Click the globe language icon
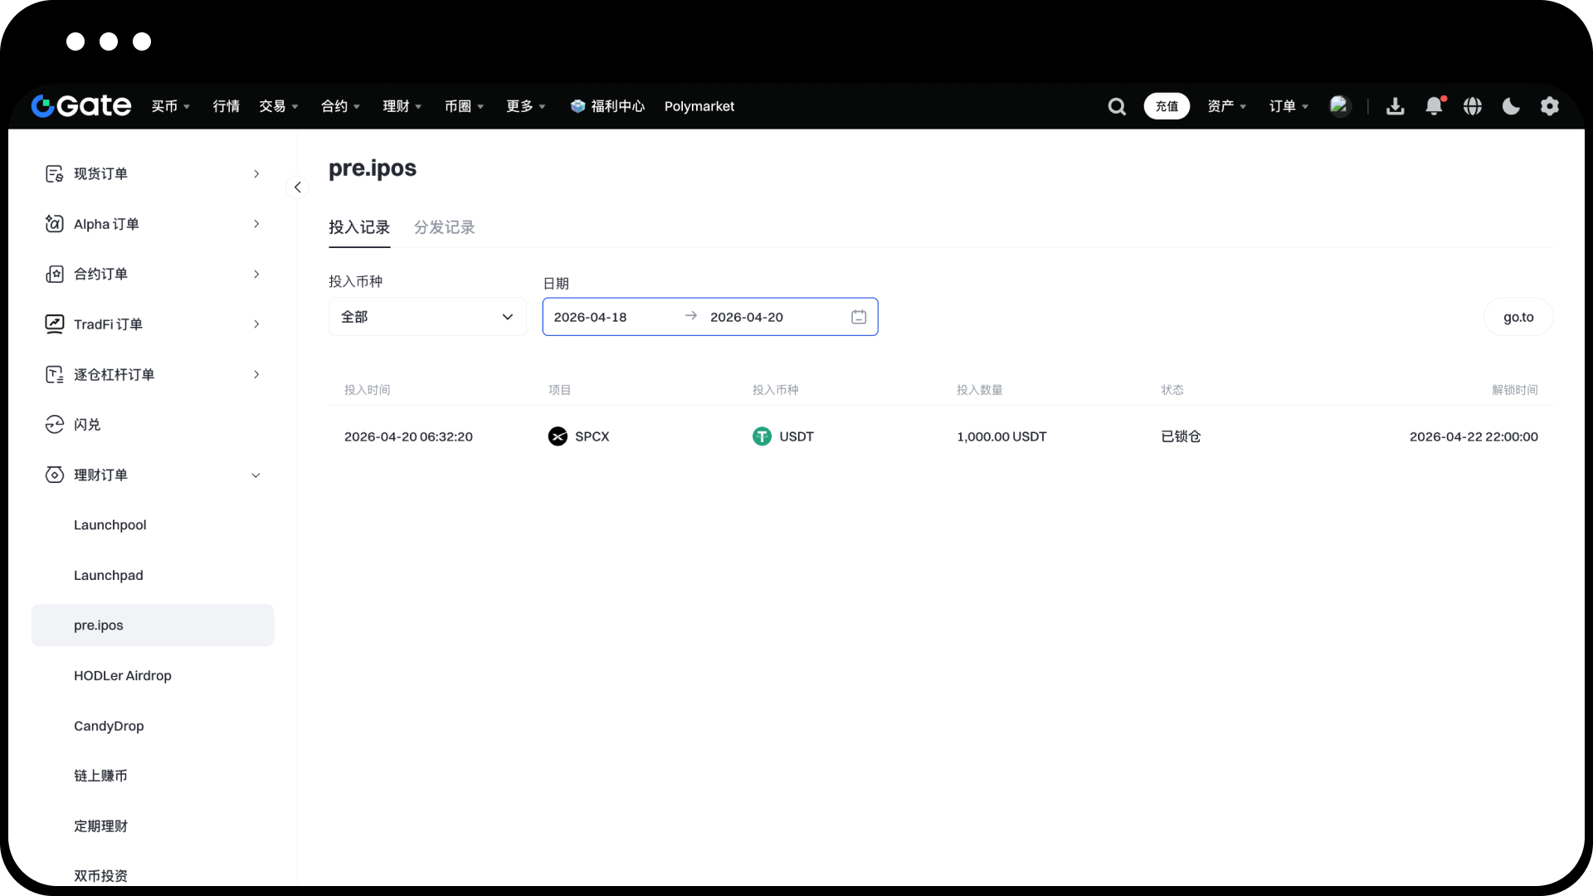The height and width of the screenshot is (896, 1593). pyautogui.click(x=1473, y=106)
